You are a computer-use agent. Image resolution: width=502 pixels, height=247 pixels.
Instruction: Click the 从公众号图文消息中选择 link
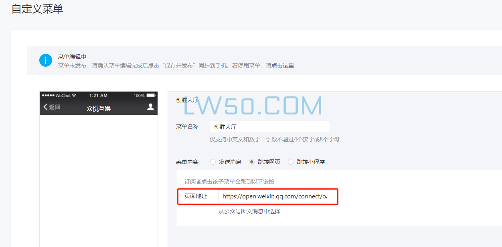point(249,211)
